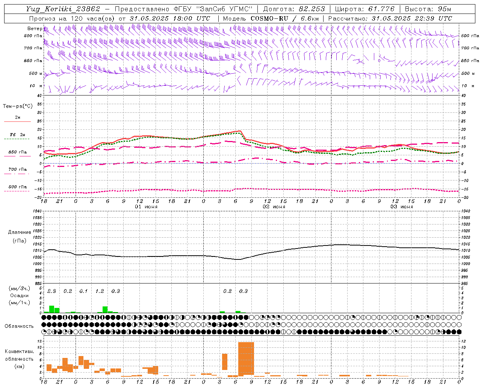Image resolution: width=481 pixels, height=385 pixels.
Task: Click the Рассчитано: 31.05.2025 22:39 UTC stamp
Action: [x=390, y=18]
